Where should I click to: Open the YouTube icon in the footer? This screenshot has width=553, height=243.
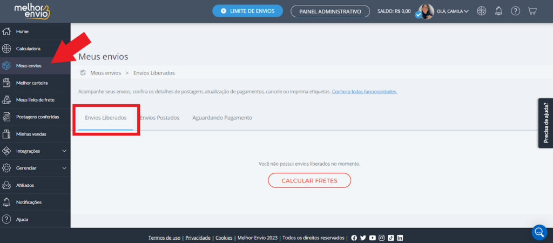(x=373, y=238)
